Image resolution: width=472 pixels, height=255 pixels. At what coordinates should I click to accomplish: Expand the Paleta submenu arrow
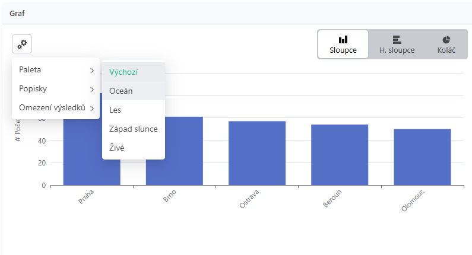click(x=92, y=71)
